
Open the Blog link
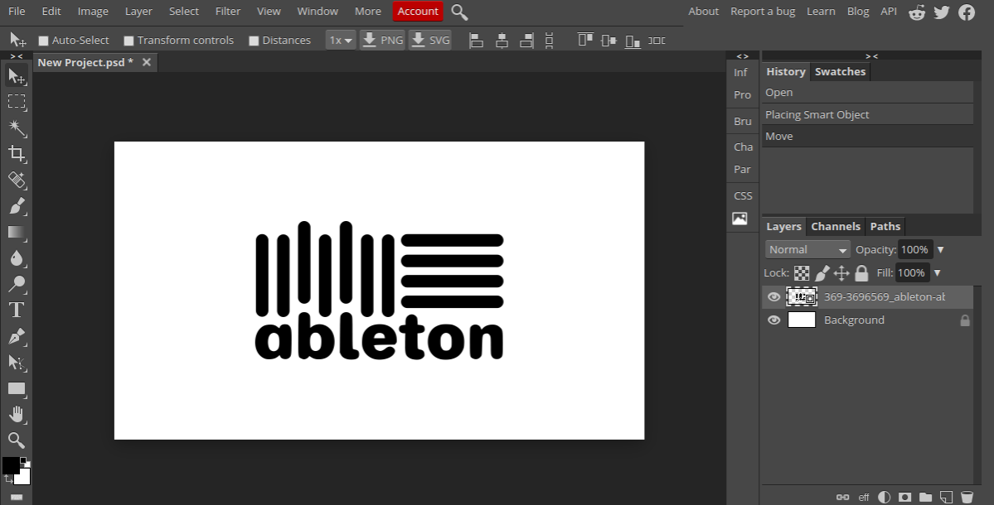click(x=858, y=12)
